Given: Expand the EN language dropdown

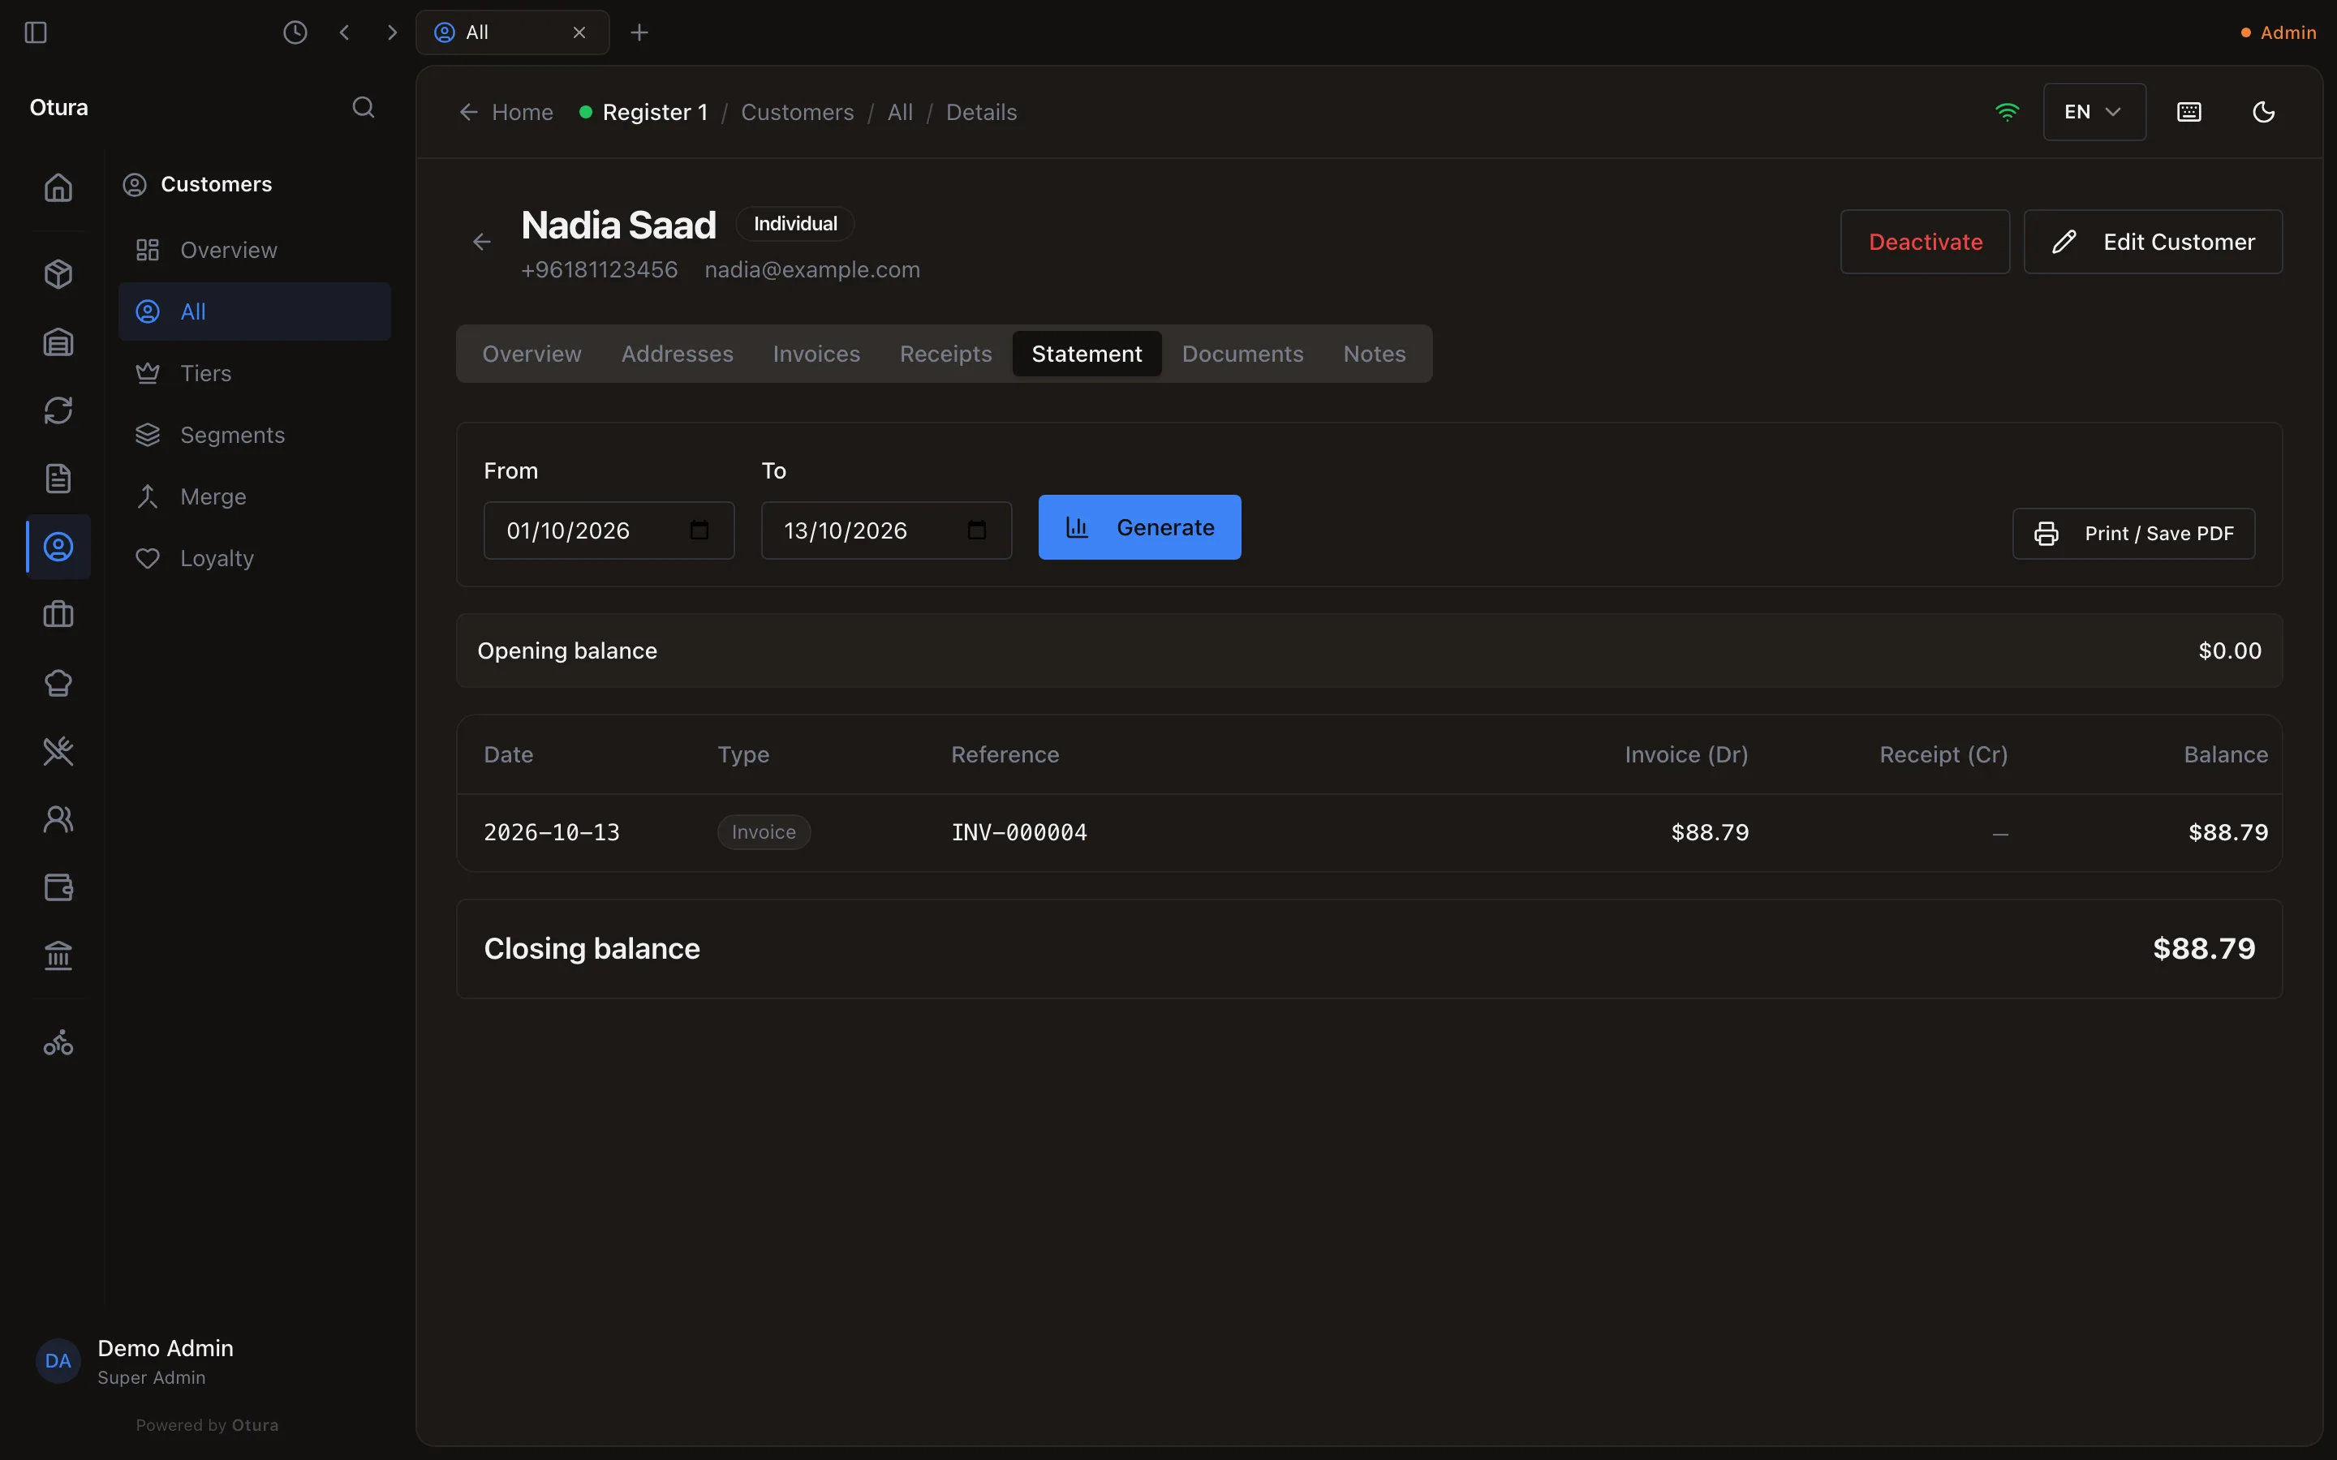Looking at the screenshot, I should (x=2094, y=112).
